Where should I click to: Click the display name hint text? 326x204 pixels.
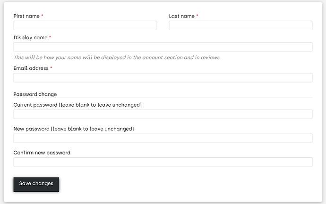[x=116, y=58]
